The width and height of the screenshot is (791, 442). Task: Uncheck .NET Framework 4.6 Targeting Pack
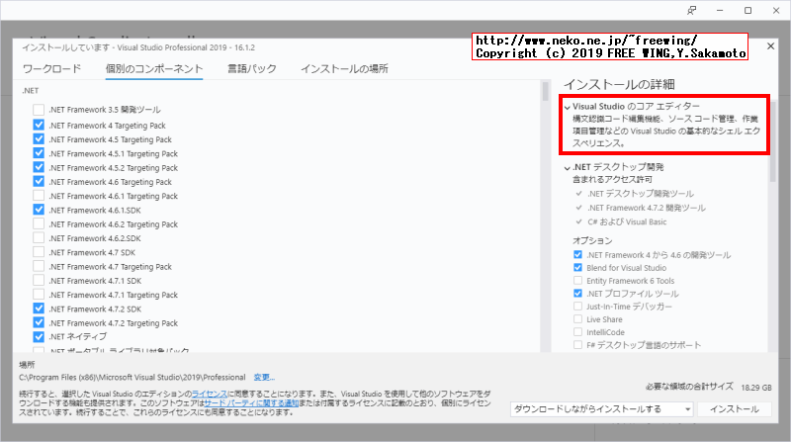39,182
